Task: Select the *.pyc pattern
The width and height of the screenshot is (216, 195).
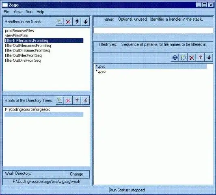Action: pyautogui.click(x=151, y=67)
